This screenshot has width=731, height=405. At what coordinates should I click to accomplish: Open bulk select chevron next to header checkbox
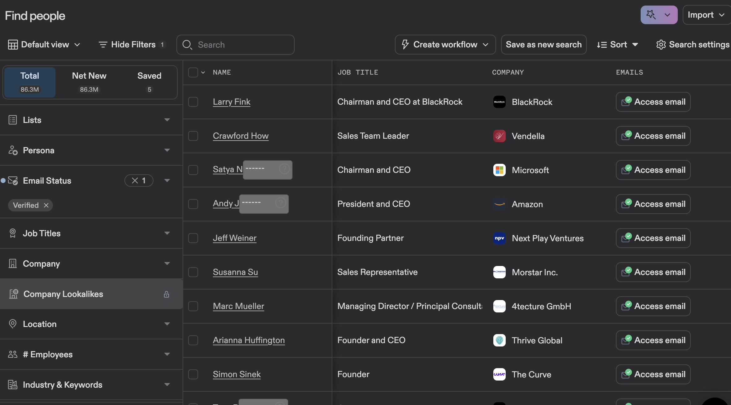(x=203, y=72)
